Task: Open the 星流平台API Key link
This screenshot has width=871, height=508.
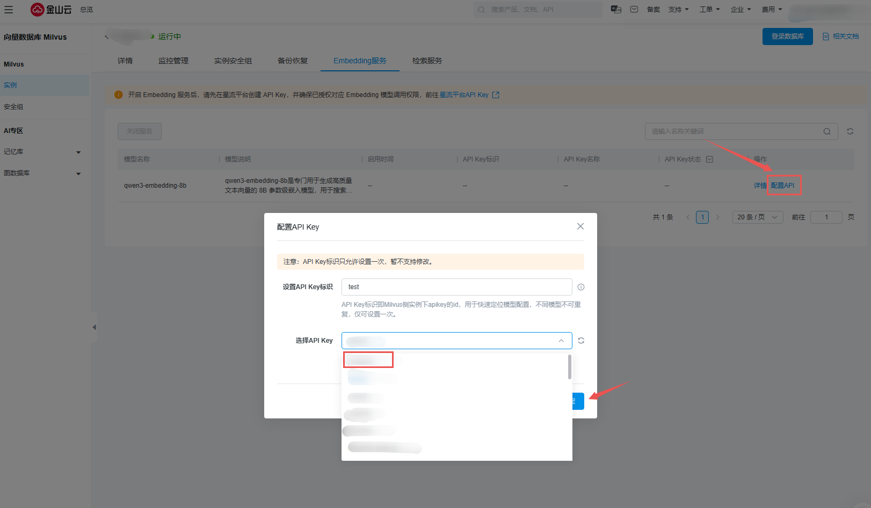Action: (469, 95)
